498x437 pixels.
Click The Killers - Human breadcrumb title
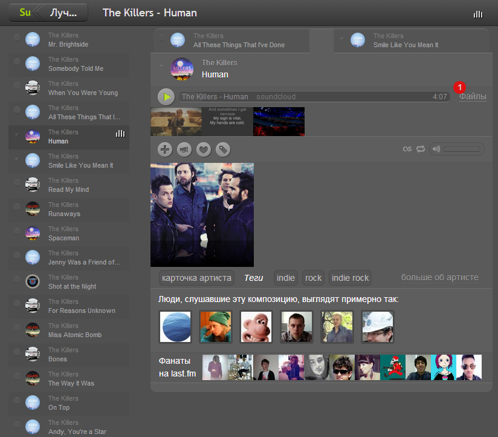150,13
